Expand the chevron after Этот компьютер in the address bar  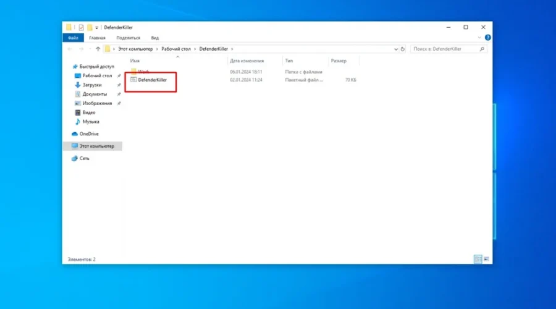point(157,49)
